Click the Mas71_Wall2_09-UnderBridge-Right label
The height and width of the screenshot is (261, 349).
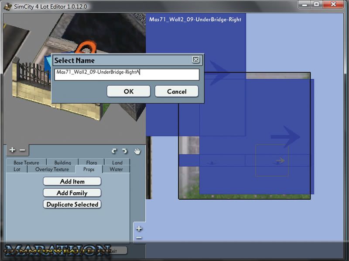click(x=195, y=20)
